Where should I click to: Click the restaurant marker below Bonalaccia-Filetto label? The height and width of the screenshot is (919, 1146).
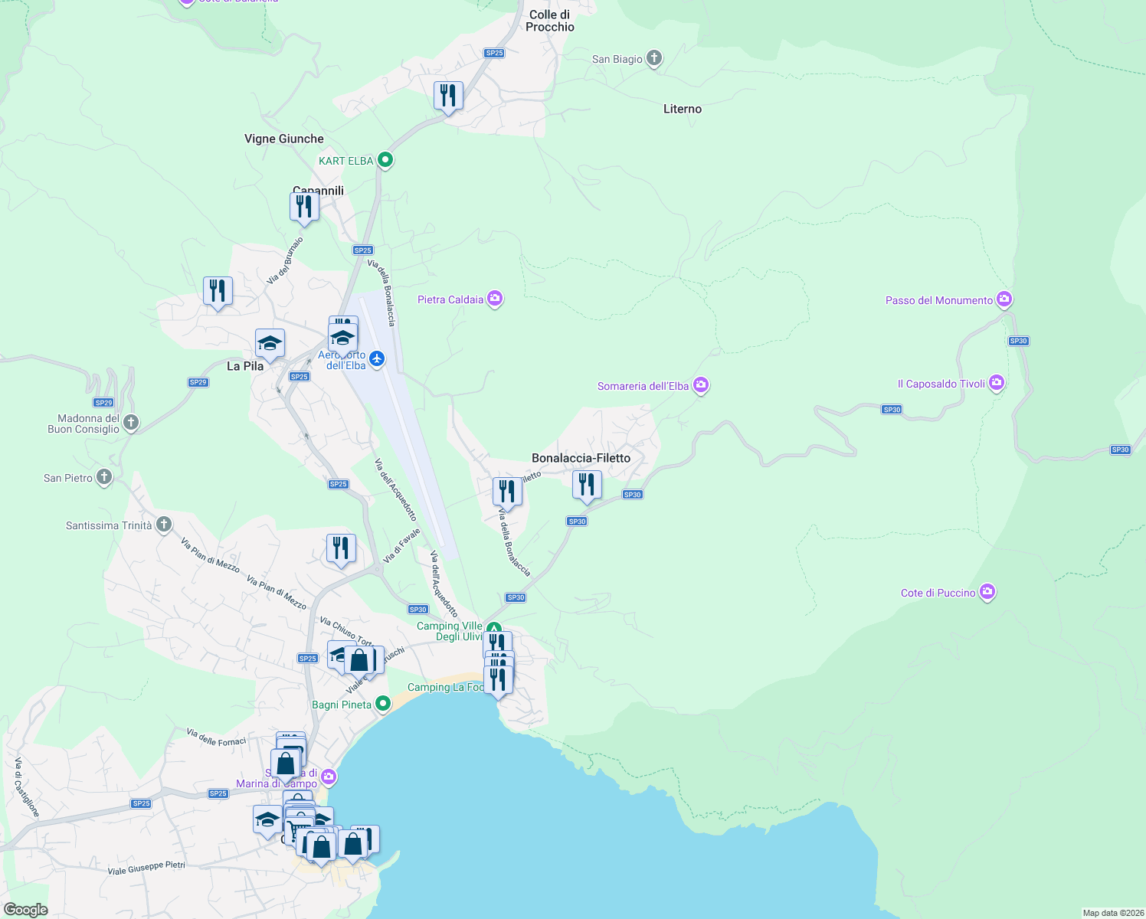tap(587, 486)
